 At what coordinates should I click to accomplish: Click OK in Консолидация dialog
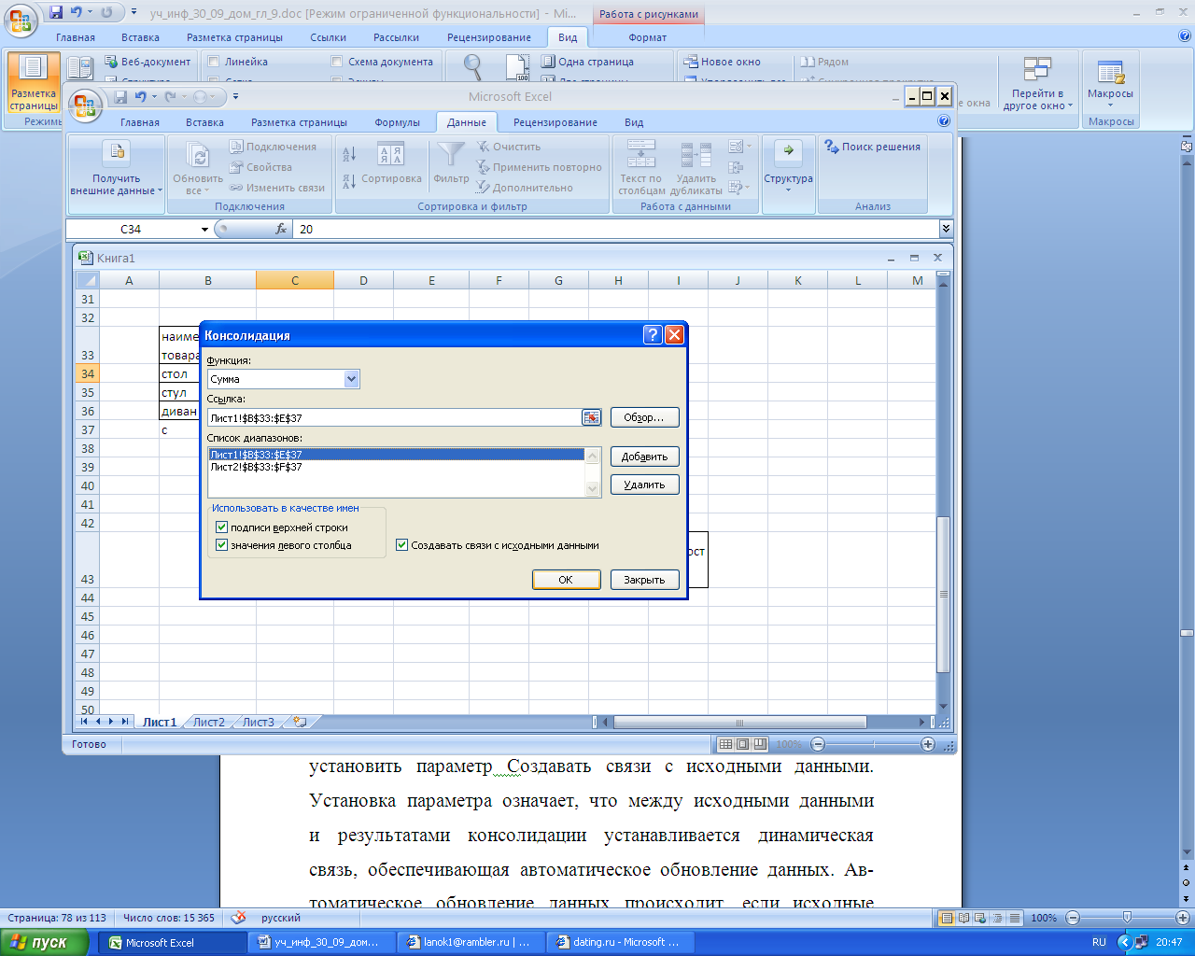[x=566, y=580]
